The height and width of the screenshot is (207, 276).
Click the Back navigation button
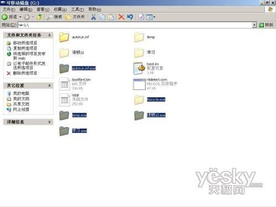[x=9, y=17]
